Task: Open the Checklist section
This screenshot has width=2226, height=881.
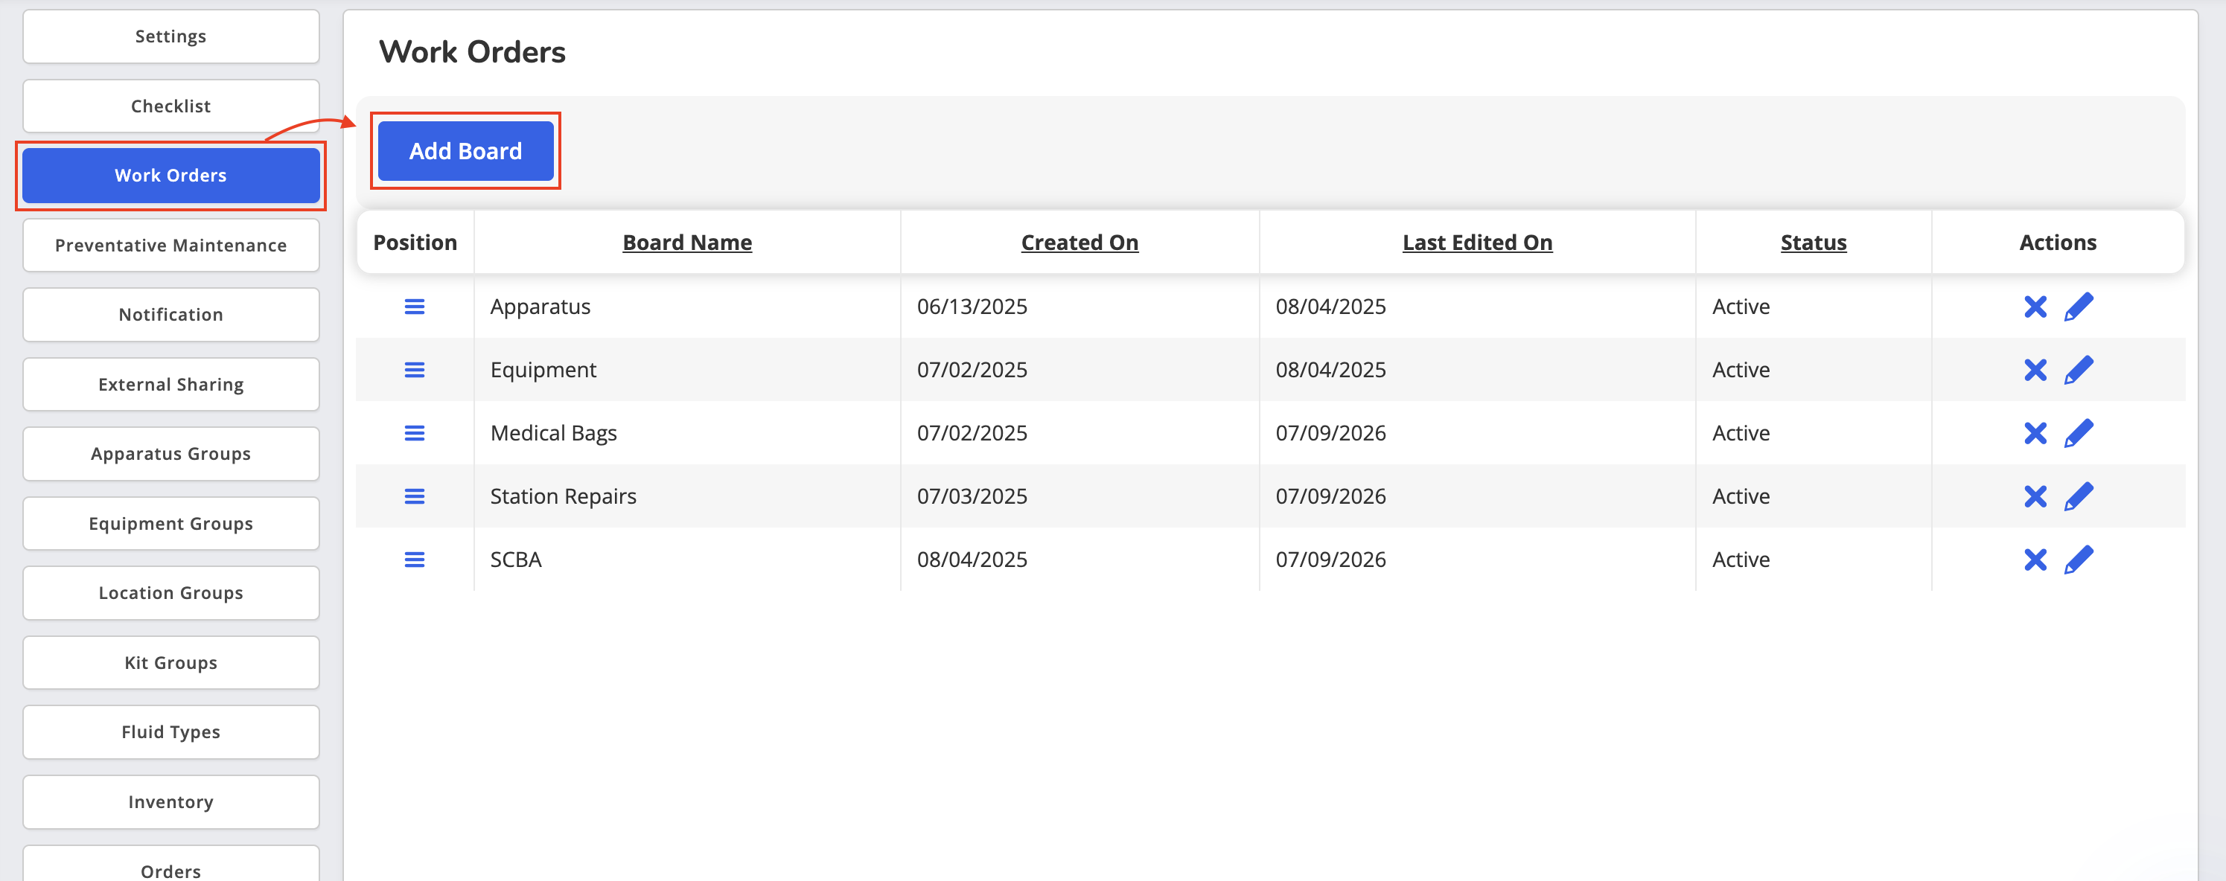Action: point(171,106)
